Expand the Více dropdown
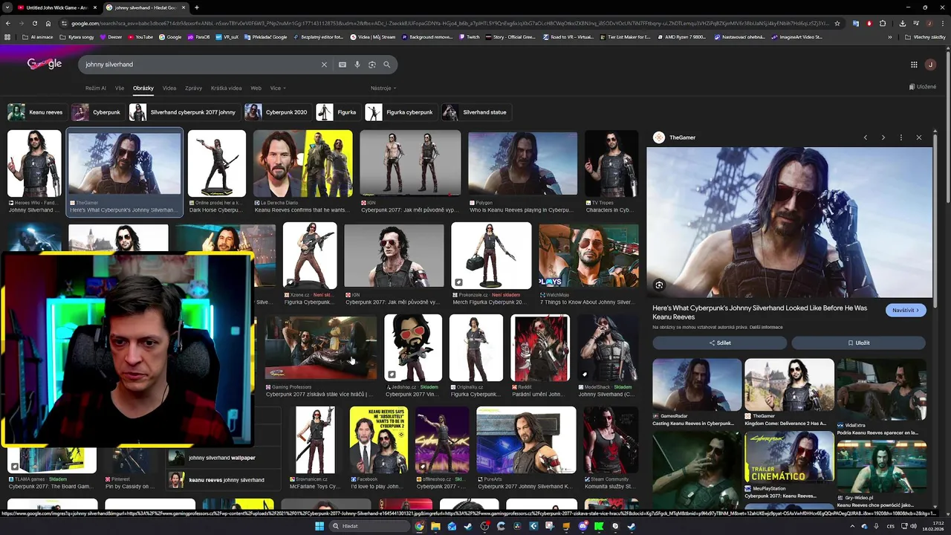 278,88
